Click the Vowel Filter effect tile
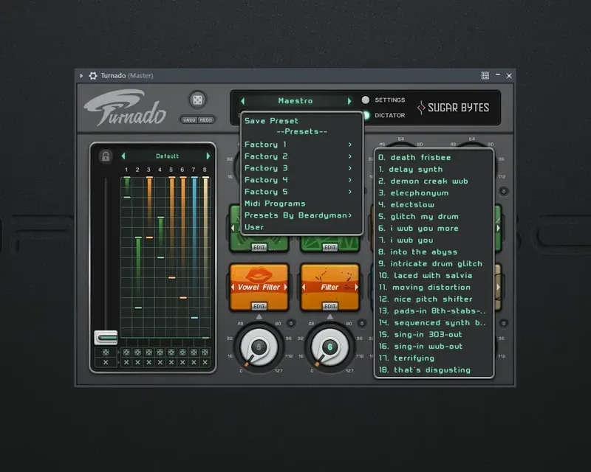The height and width of the screenshot is (472, 591). [259, 287]
